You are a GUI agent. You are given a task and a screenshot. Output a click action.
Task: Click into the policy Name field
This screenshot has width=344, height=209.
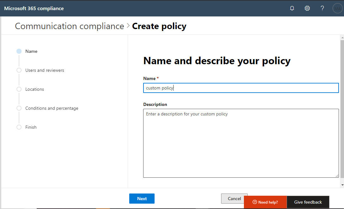(x=241, y=88)
